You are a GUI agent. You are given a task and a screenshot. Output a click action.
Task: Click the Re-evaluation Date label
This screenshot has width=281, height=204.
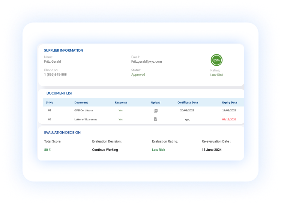(216, 141)
